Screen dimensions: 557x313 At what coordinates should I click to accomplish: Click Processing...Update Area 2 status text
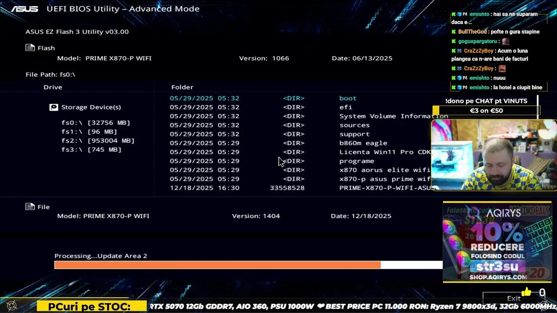tap(101, 256)
